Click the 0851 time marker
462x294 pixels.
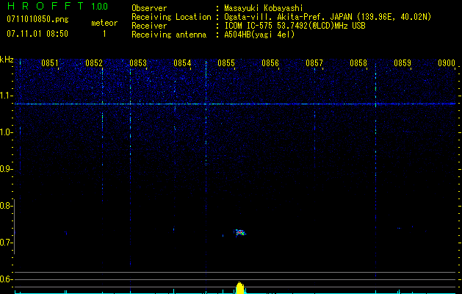50,63
